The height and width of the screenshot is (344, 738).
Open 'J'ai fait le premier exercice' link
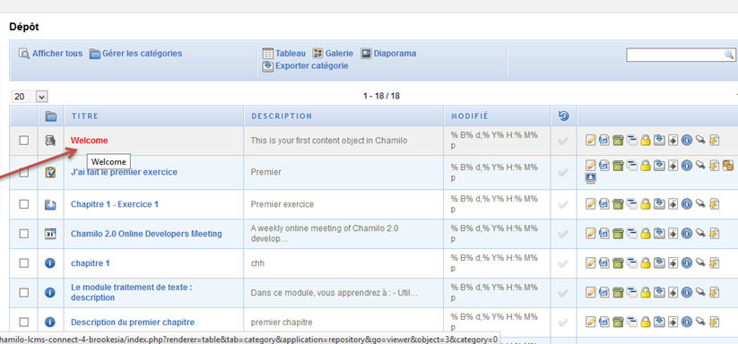point(124,172)
